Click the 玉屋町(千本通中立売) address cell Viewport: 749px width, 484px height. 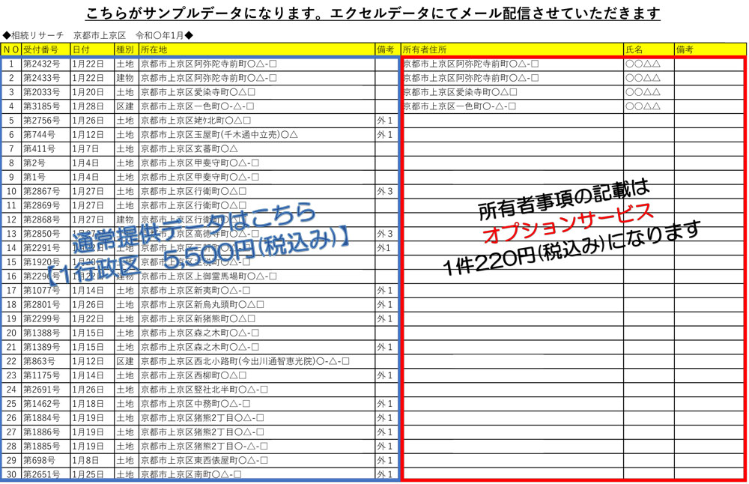click(x=256, y=135)
